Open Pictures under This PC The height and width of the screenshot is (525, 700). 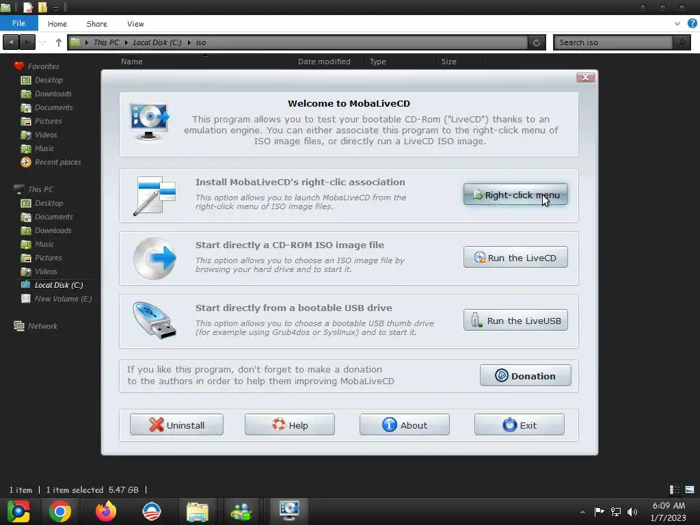[49, 258]
